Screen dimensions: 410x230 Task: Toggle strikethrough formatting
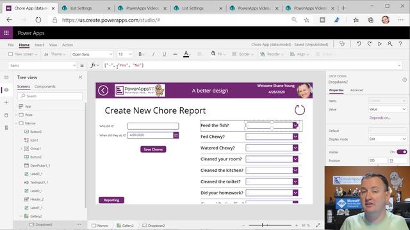175,54
